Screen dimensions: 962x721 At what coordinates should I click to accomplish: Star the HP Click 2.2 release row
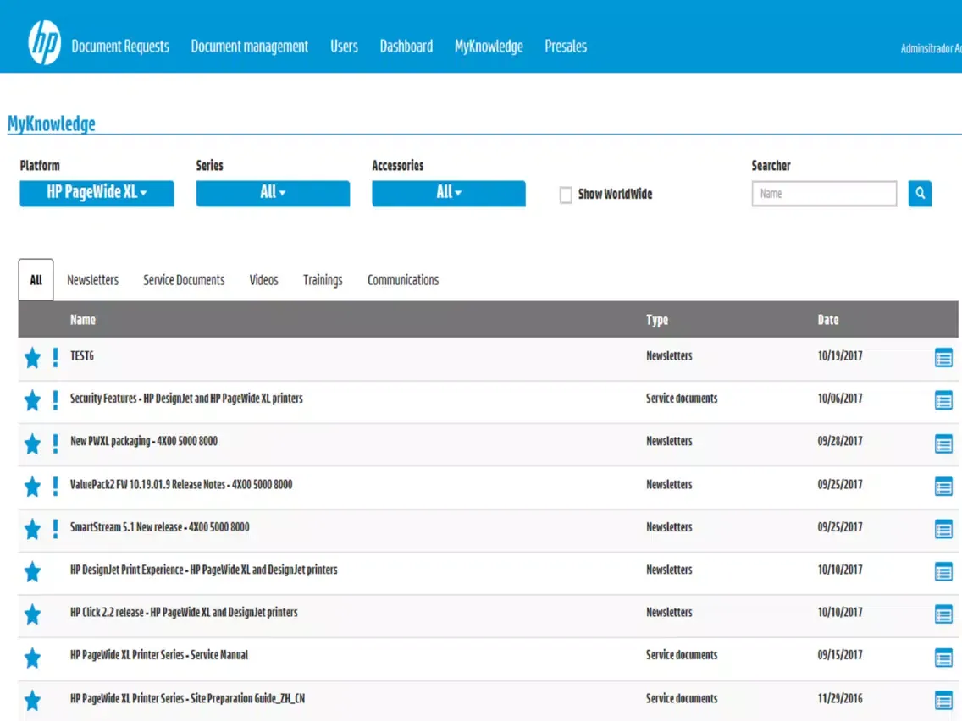[x=32, y=614]
